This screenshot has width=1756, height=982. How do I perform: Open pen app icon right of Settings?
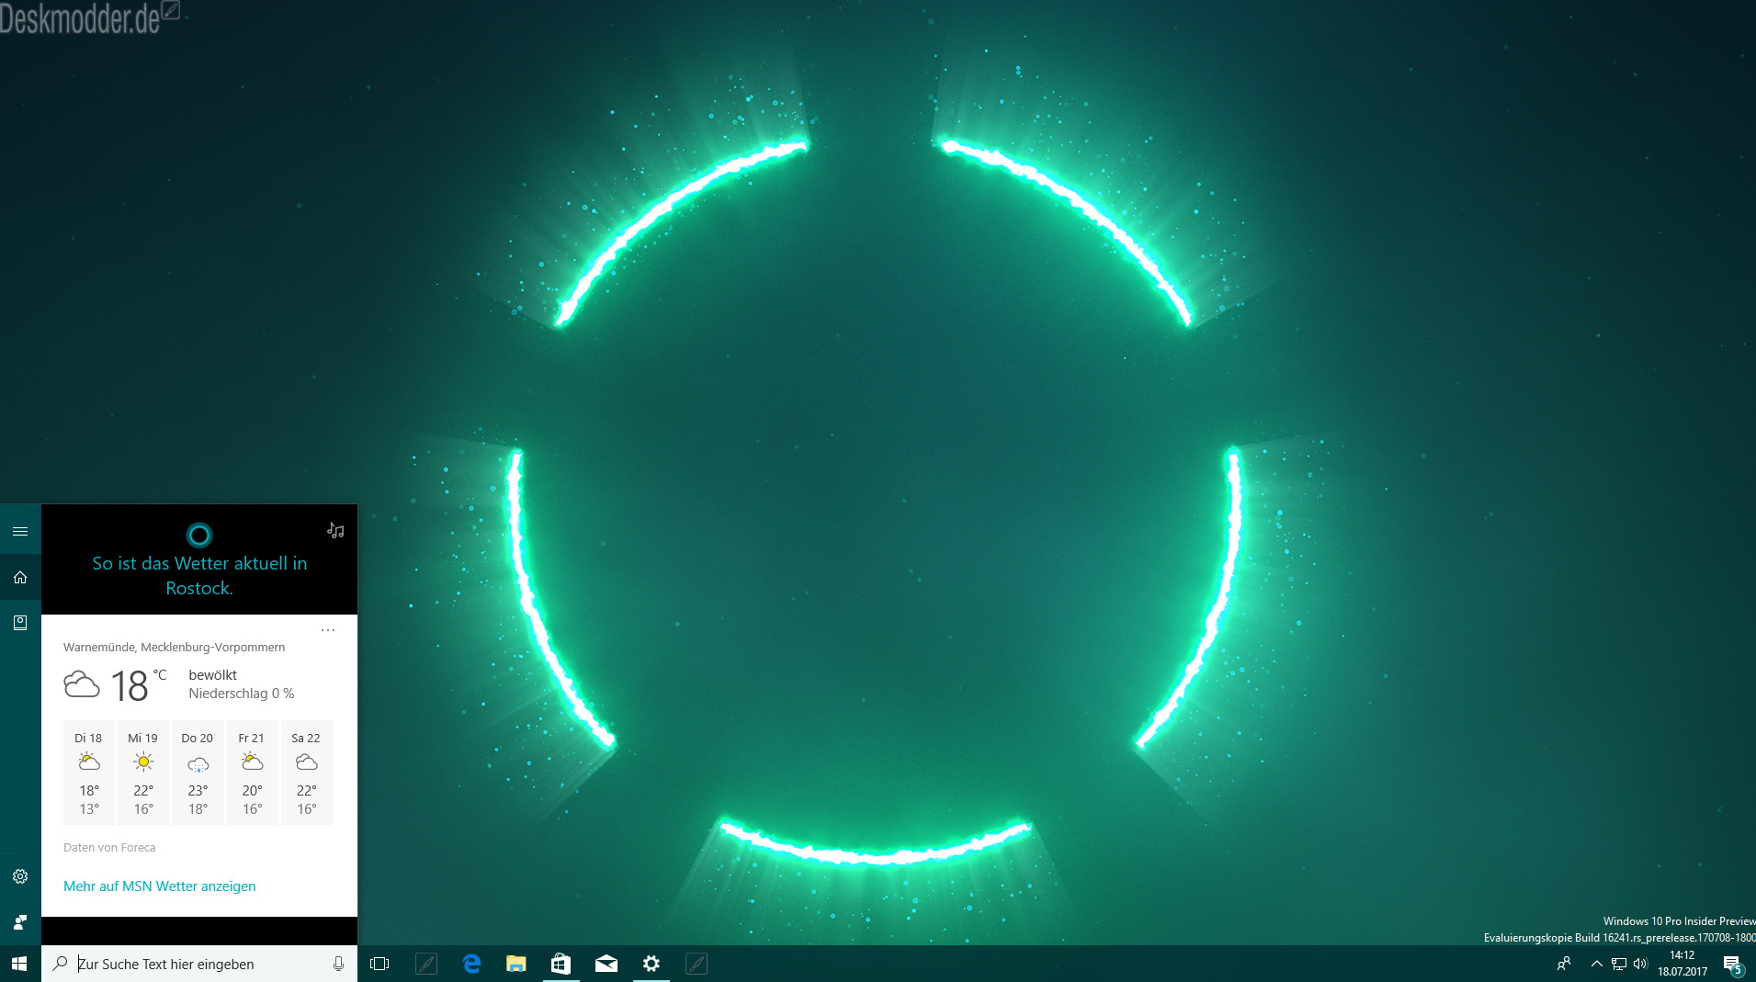pos(697,964)
